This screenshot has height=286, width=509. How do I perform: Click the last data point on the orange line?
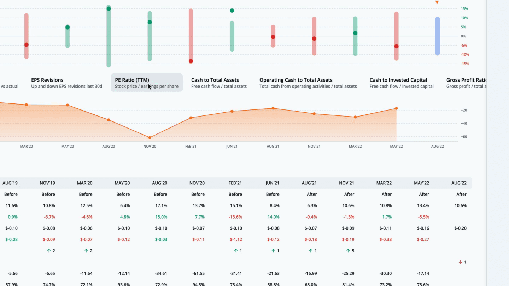pyautogui.click(x=396, y=108)
